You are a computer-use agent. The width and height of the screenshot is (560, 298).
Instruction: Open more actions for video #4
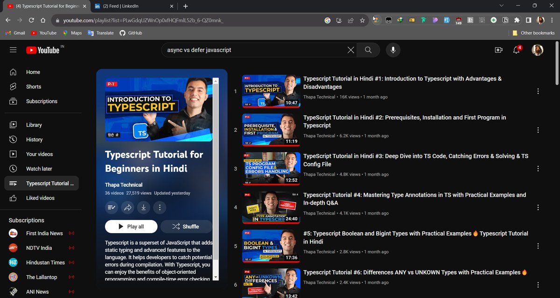click(538, 207)
